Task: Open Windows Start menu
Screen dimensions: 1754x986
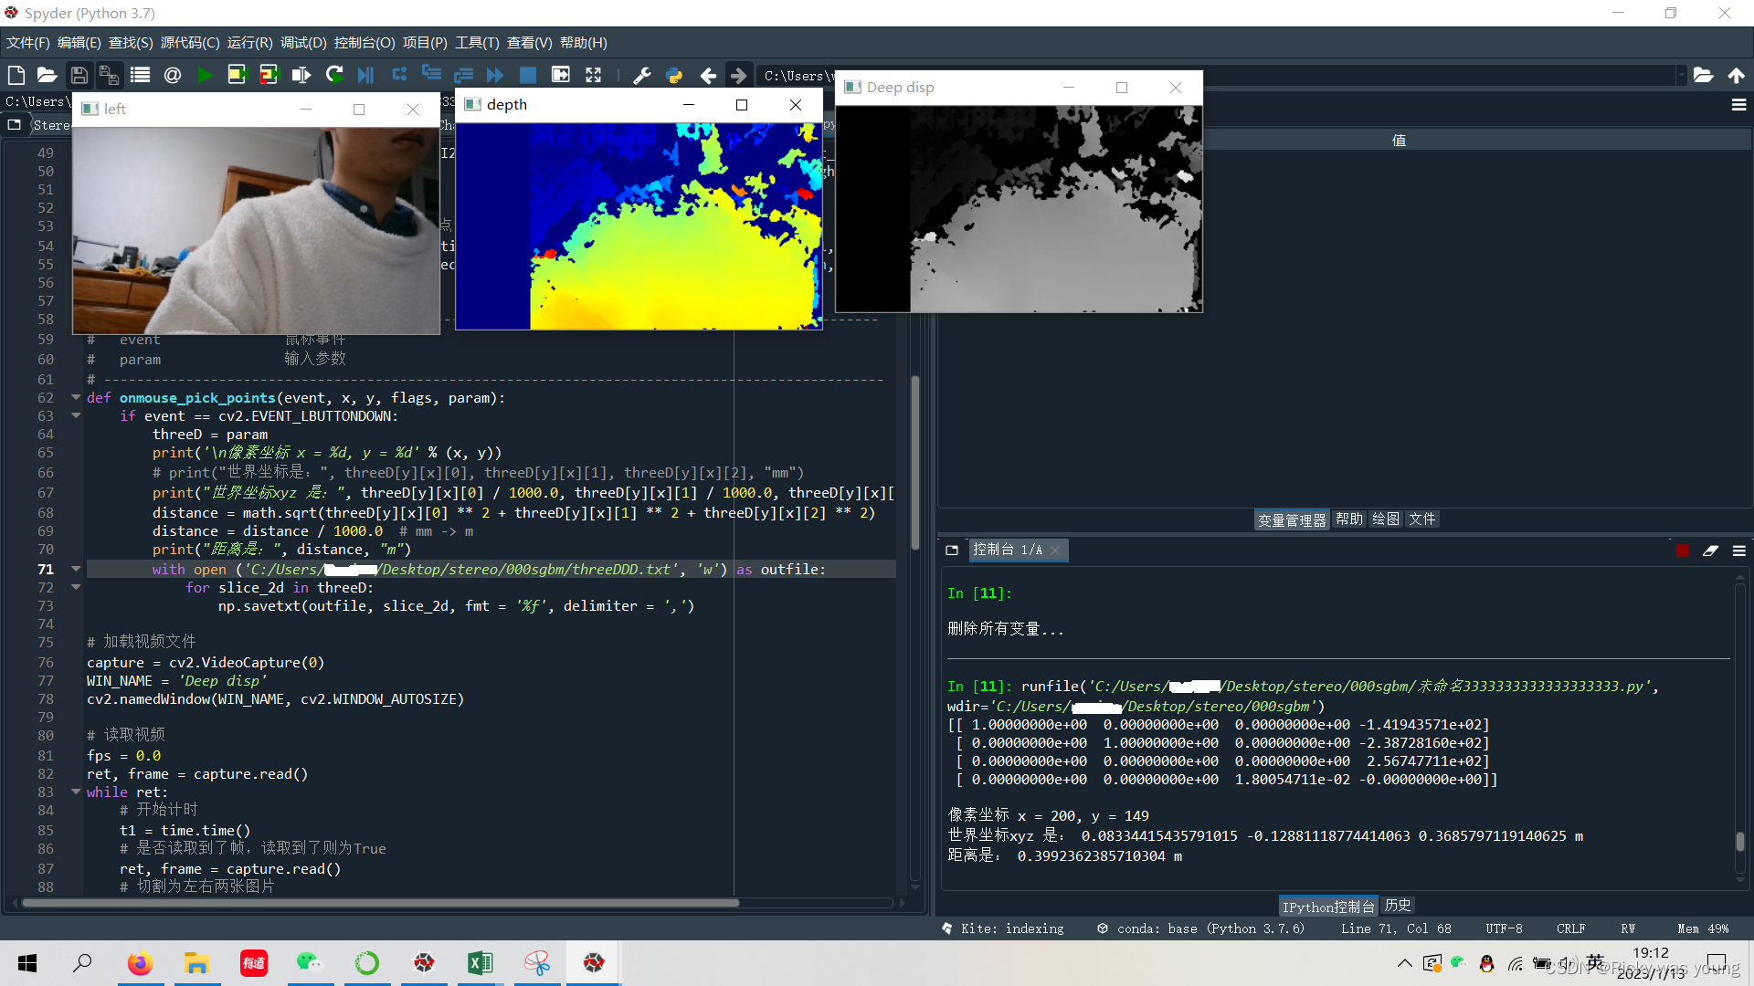Action: 27,963
